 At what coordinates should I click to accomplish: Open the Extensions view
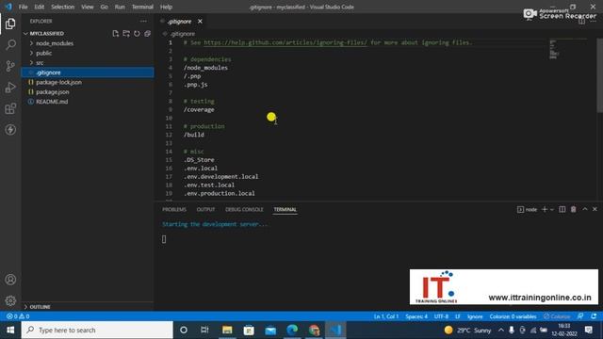point(10,108)
